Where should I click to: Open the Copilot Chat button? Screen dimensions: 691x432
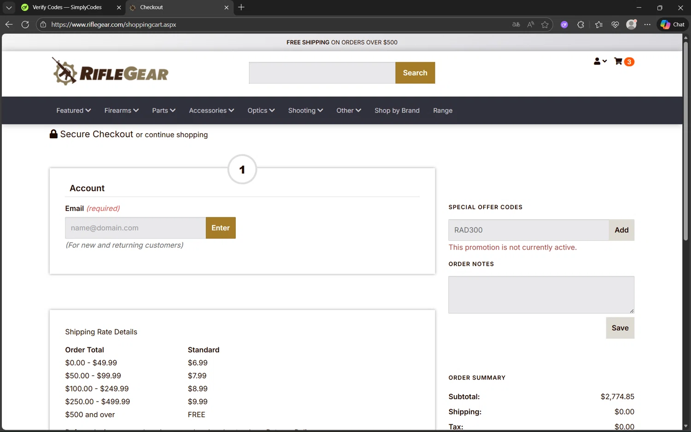point(673,24)
